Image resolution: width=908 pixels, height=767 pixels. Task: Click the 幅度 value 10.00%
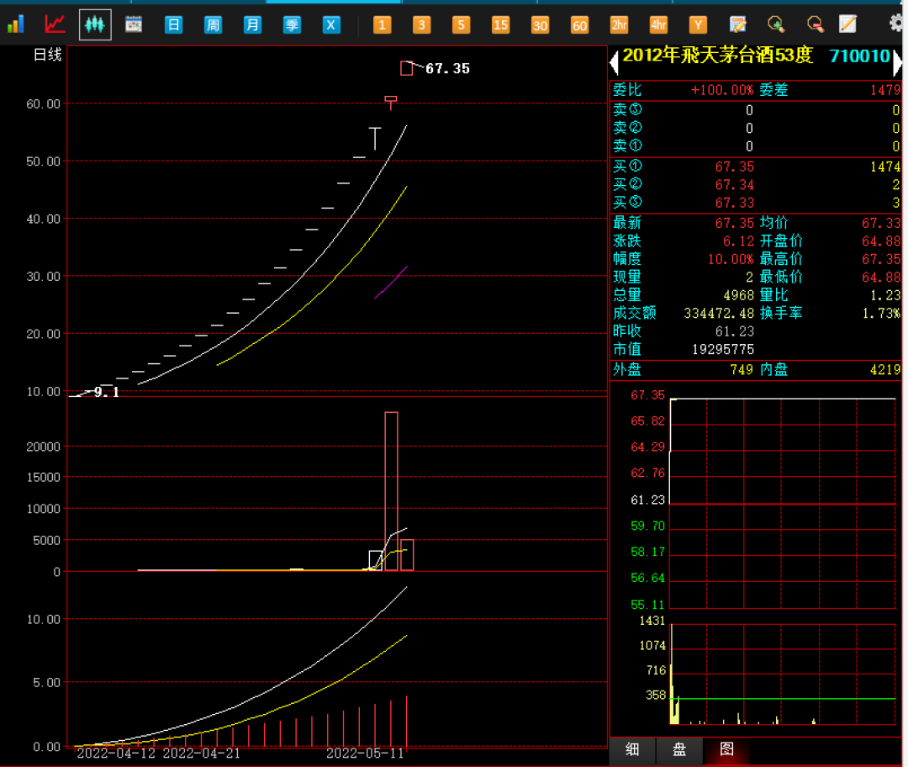point(731,259)
